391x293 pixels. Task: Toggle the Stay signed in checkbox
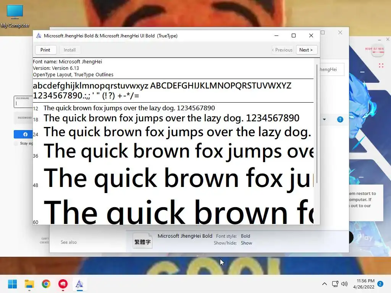[16, 143]
